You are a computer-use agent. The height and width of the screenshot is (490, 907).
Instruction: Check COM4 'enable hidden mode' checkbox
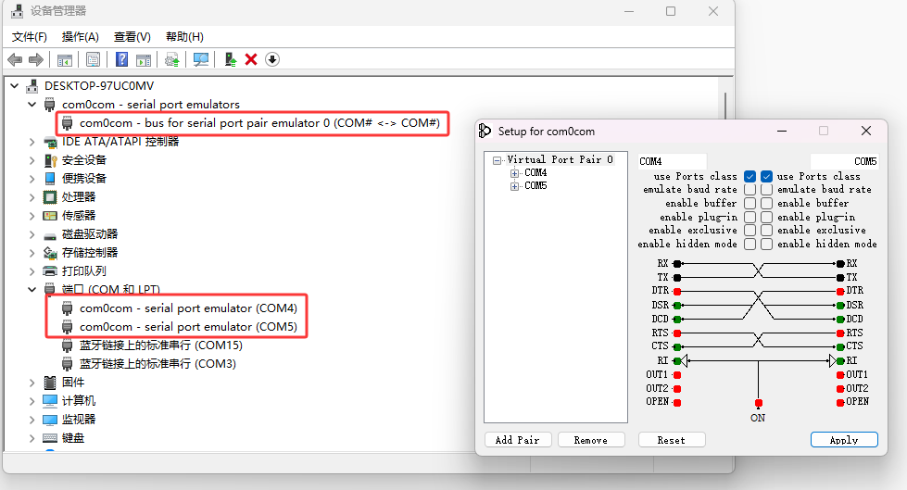click(x=750, y=245)
